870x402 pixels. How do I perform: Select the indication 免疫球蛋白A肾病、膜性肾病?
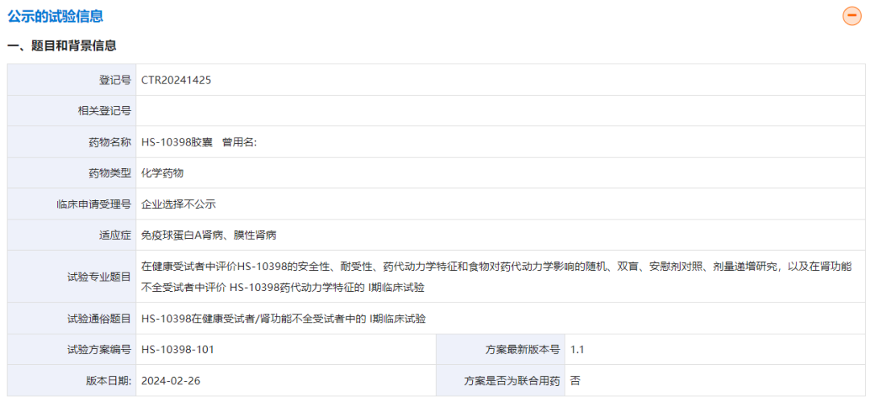pyautogui.click(x=209, y=236)
